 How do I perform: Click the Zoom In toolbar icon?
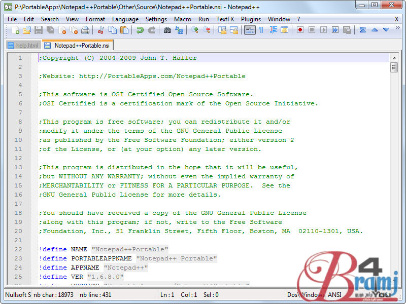tap(195, 30)
